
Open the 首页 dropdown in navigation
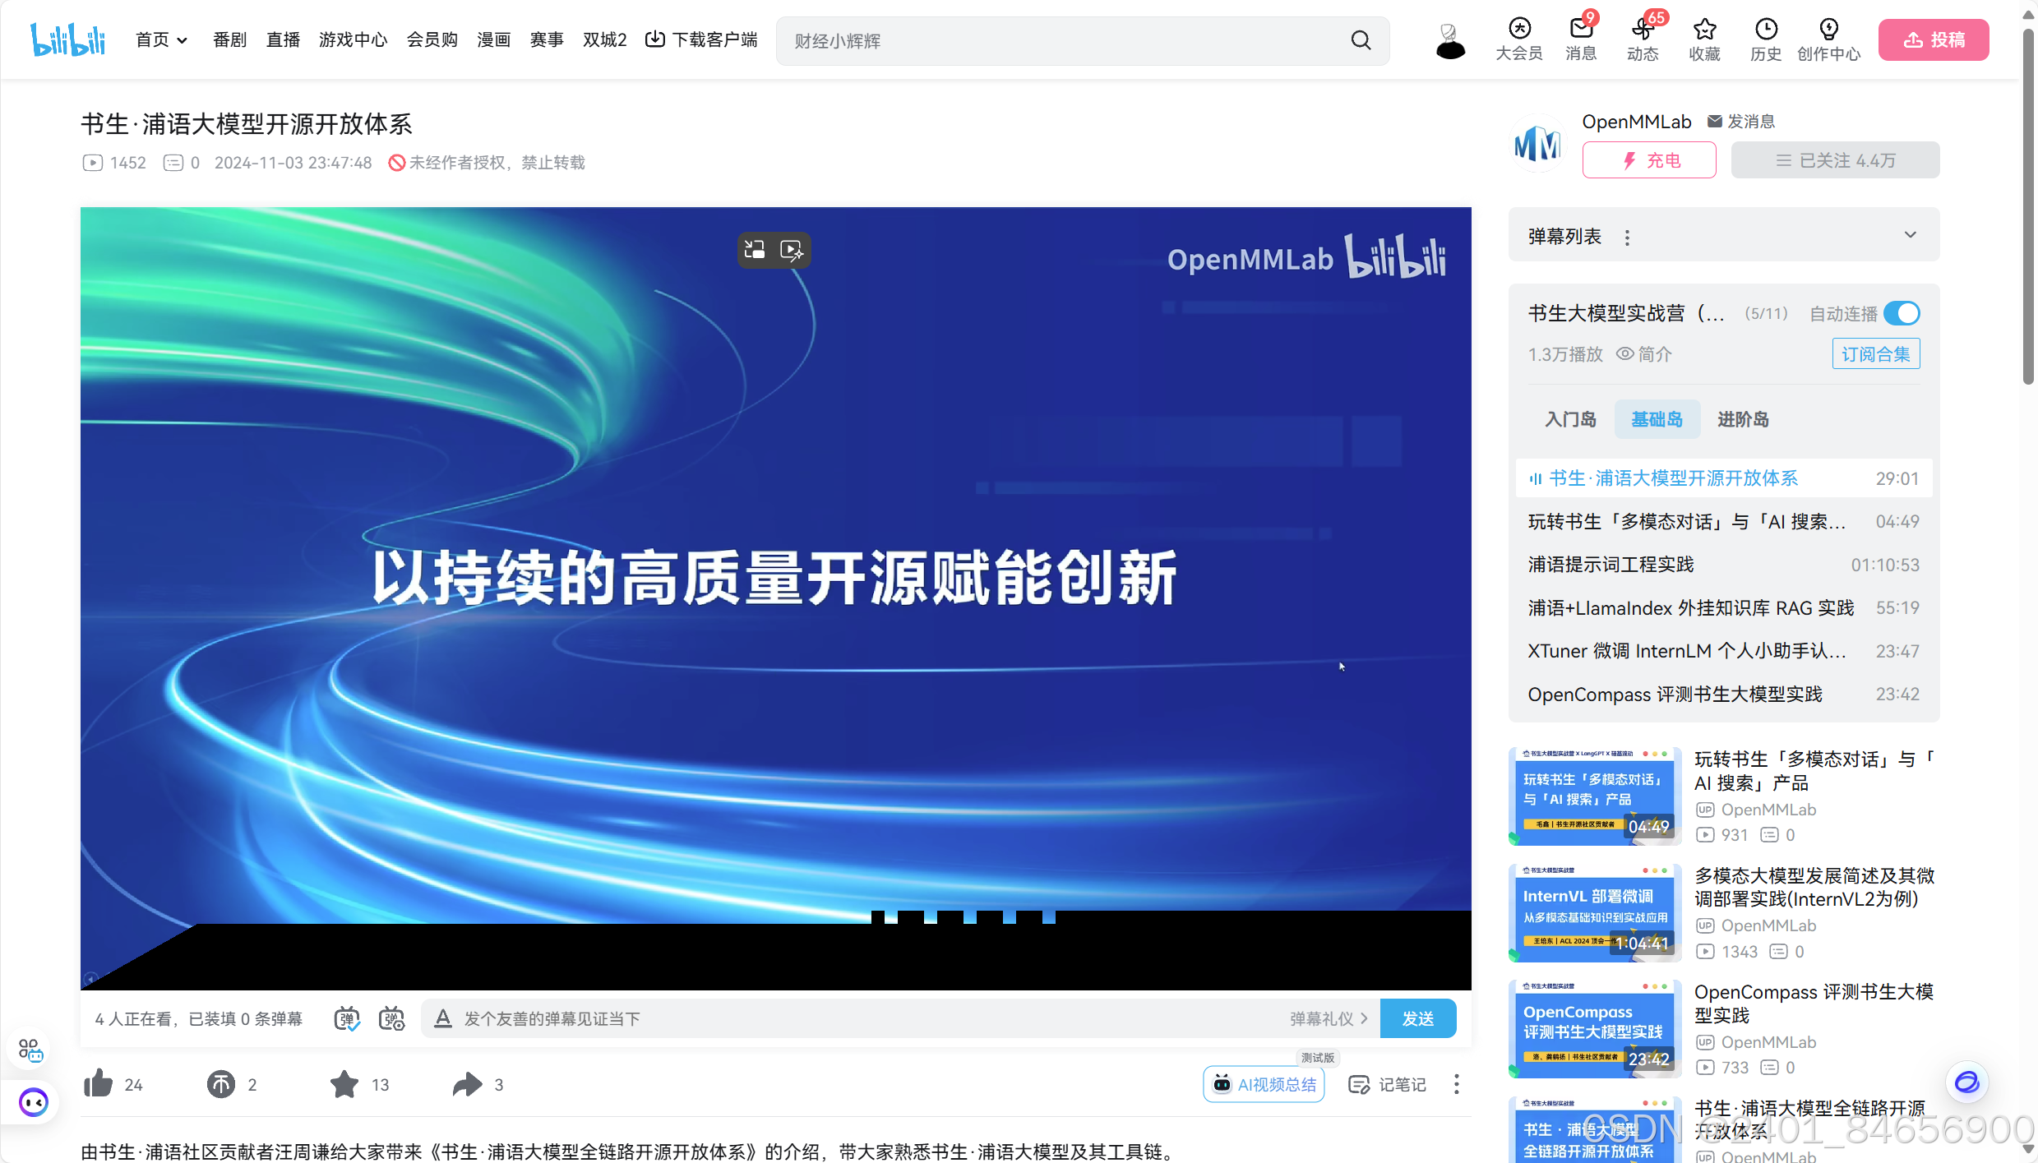[161, 39]
